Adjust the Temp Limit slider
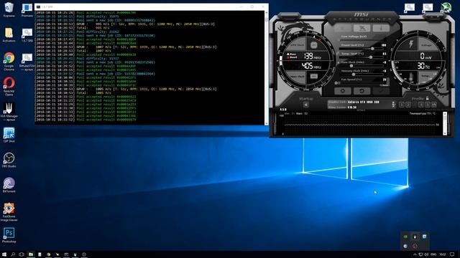460x258 pixels. tap(360, 57)
